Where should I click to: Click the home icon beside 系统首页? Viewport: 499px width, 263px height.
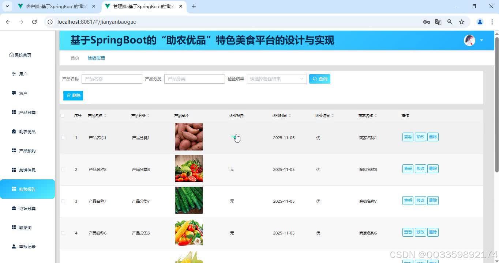[12, 55]
